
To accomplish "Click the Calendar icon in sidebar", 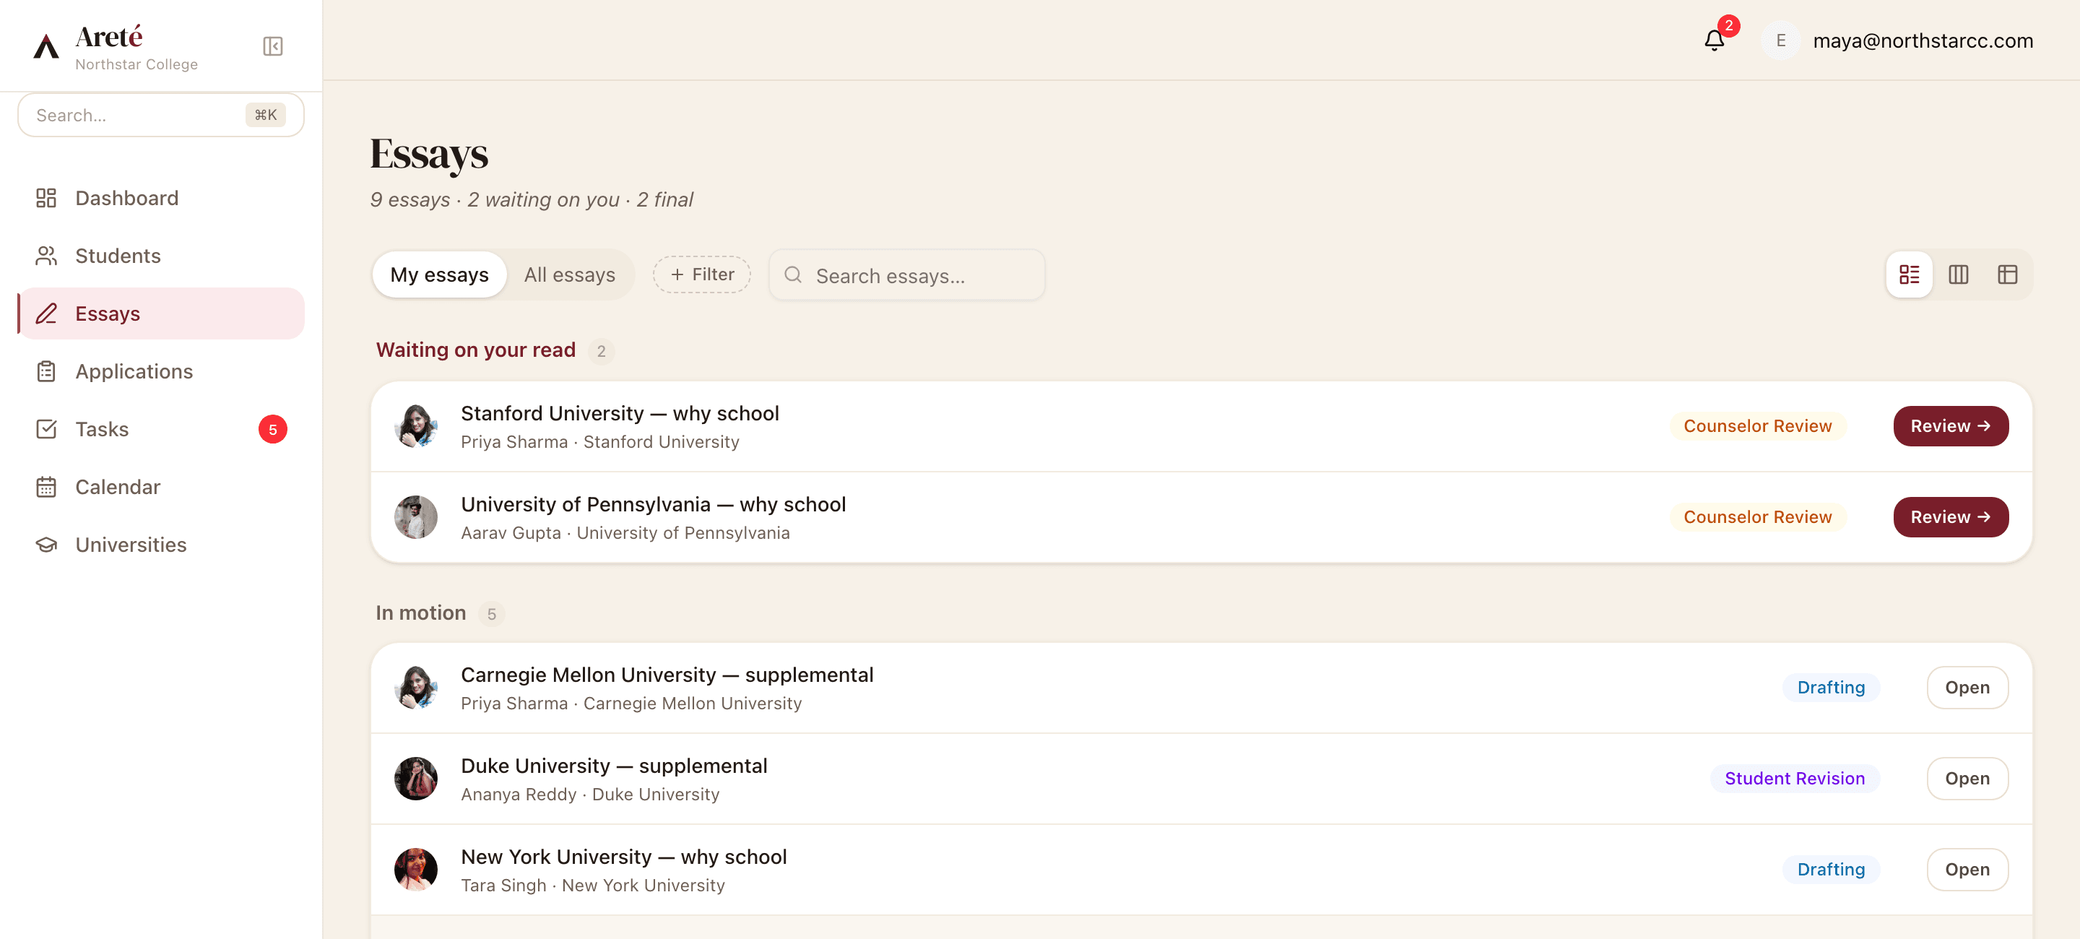I will 46,487.
